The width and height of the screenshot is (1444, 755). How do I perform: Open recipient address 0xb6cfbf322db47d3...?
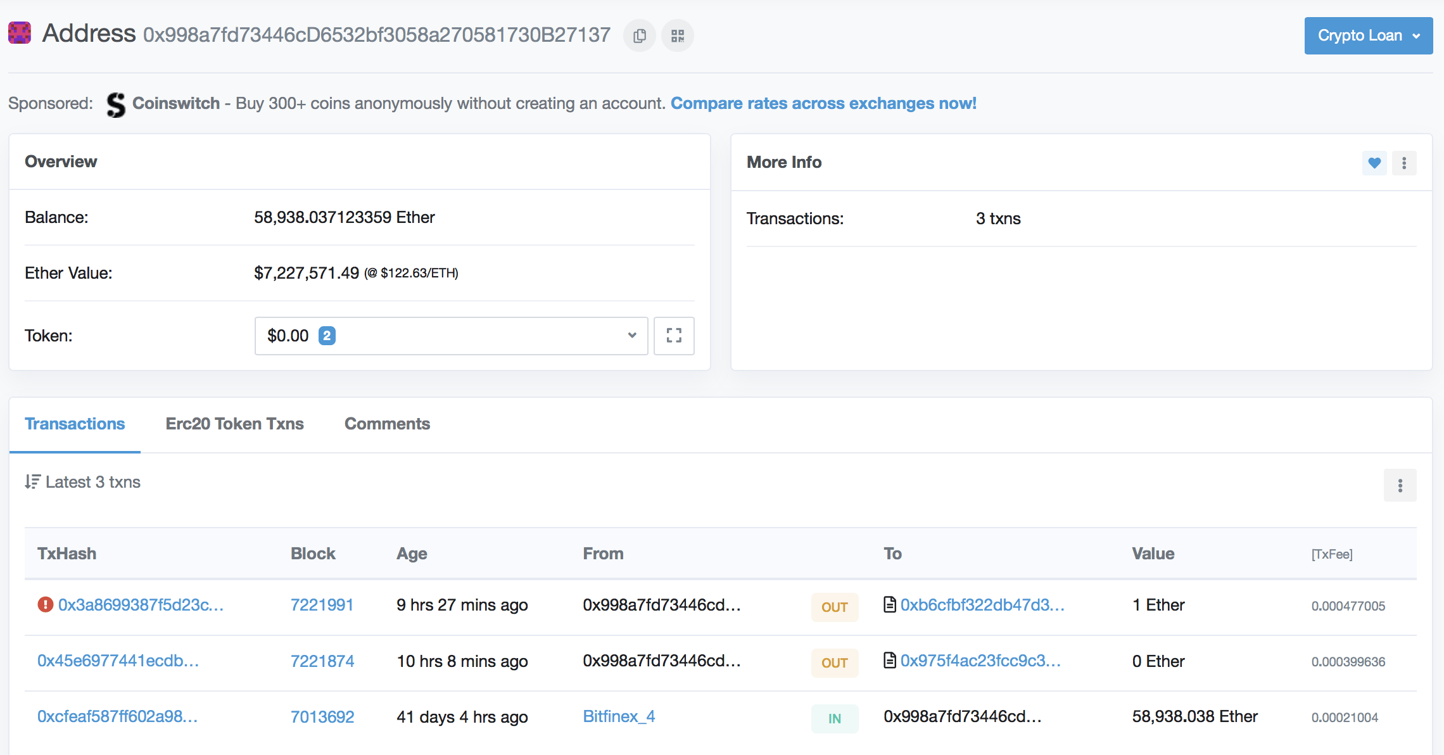pyautogui.click(x=982, y=605)
